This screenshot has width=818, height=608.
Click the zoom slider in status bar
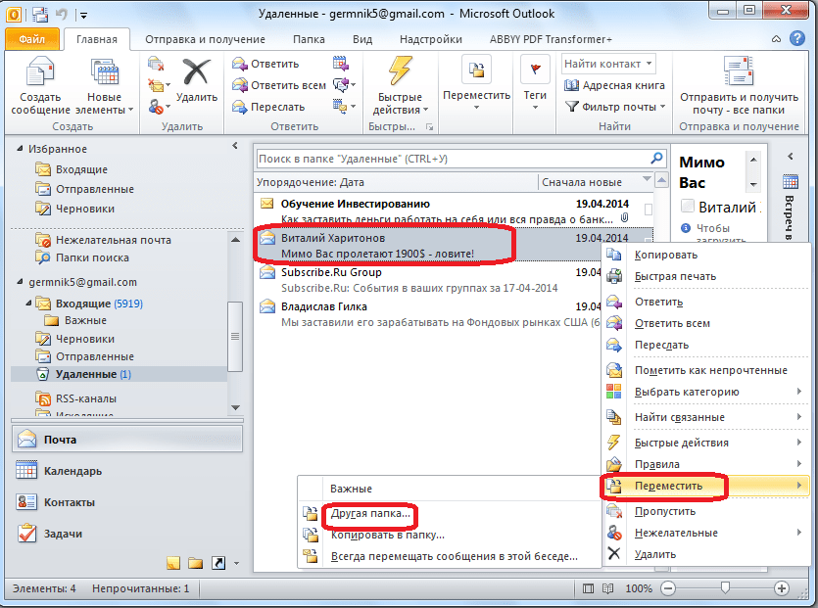725,588
